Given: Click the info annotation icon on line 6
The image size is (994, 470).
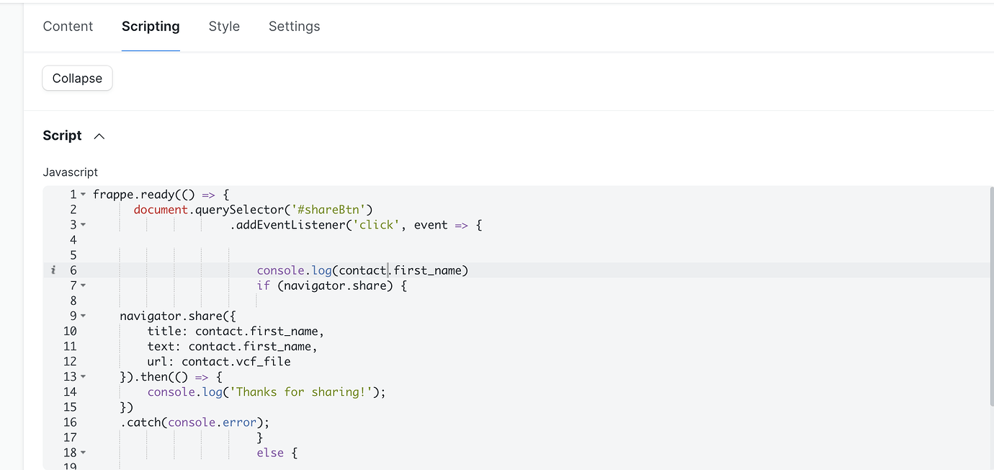Looking at the screenshot, I should 53,270.
